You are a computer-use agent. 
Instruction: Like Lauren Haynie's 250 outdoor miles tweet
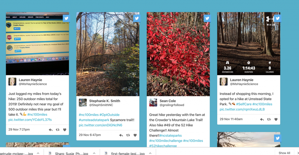click(65, 130)
